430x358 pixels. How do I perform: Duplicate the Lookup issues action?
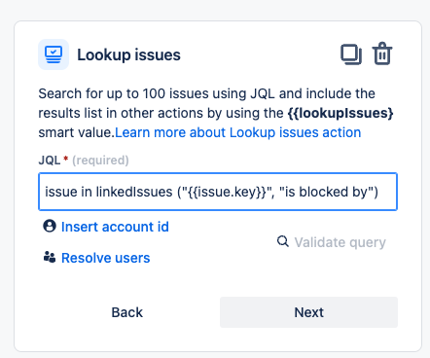(351, 54)
